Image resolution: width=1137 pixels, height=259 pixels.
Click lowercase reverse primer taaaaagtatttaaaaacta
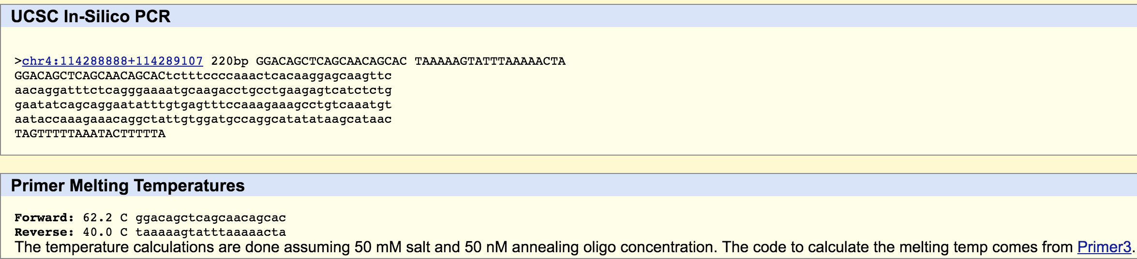click(x=210, y=232)
